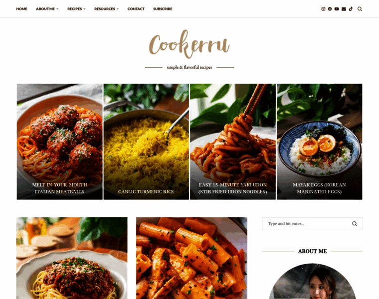Click the Cookerru logo
This screenshot has width=379, height=299.
[189, 44]
